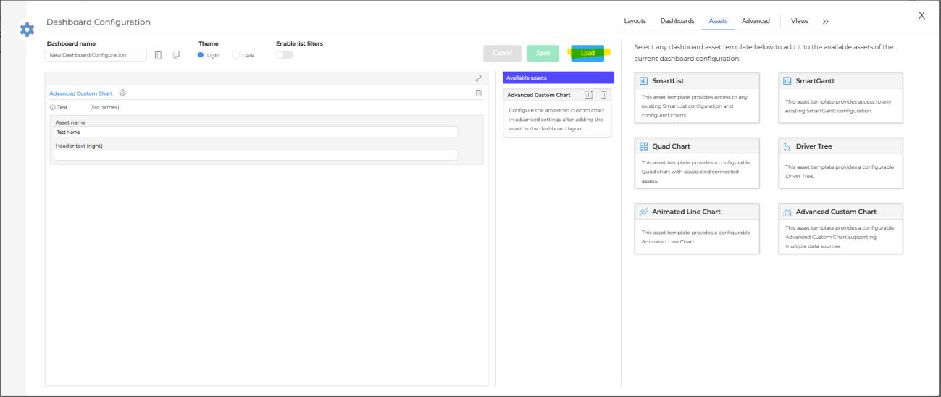The width and height of the screenshot is (941, 397).
Task: Click the SmartList template icon
Action: pyautogui.click(x=644, y=81)
